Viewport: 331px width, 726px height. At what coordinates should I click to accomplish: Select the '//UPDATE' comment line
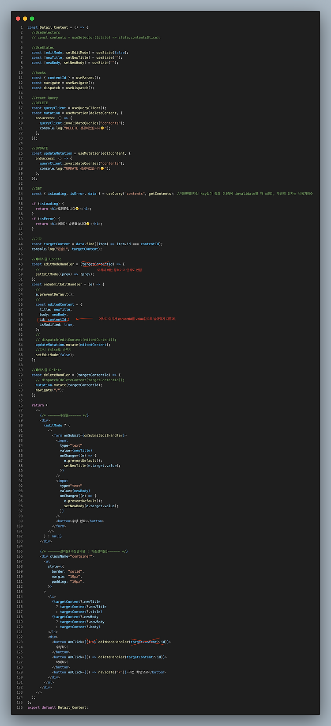pos(40,148)
